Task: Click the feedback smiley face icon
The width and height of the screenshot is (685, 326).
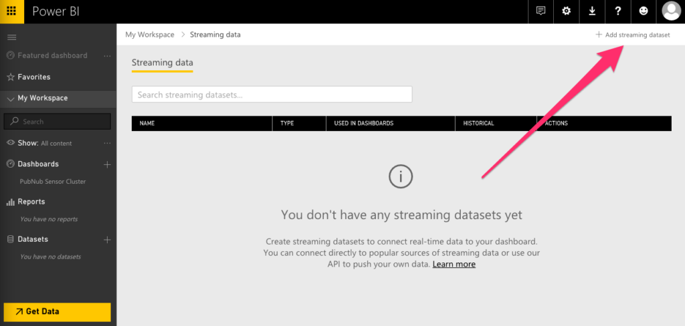Action: click(x=644, y=11)
